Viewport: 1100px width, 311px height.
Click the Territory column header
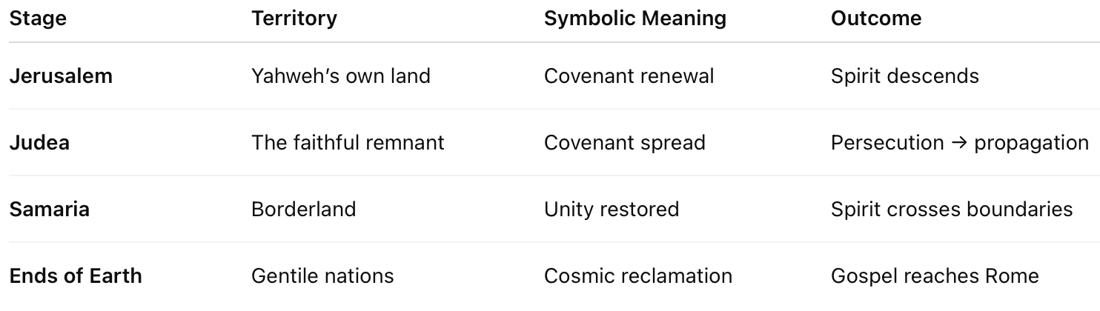pos(294,19)
